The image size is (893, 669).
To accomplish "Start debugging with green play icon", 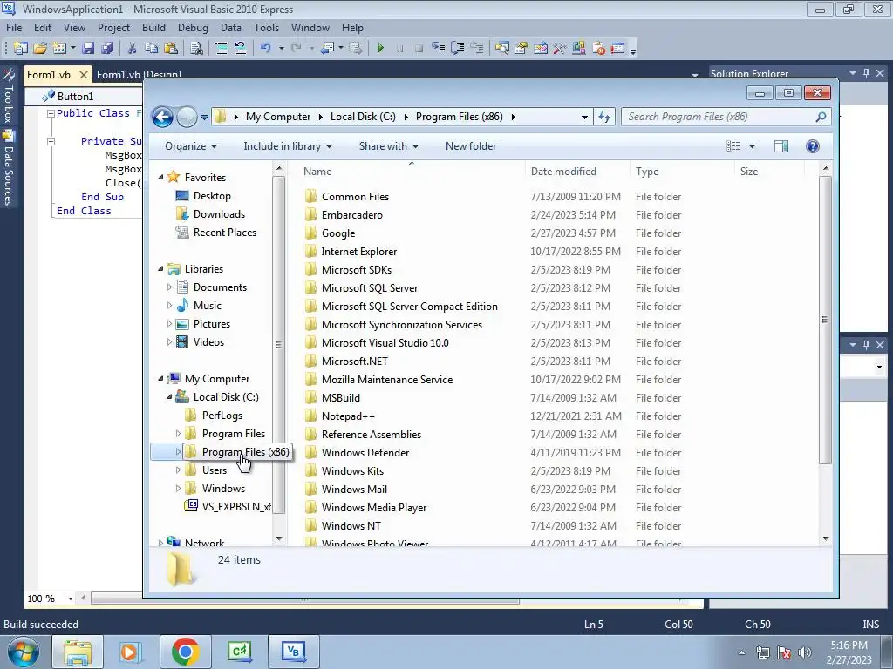I will pyautogui.click(x=380, y=49).
